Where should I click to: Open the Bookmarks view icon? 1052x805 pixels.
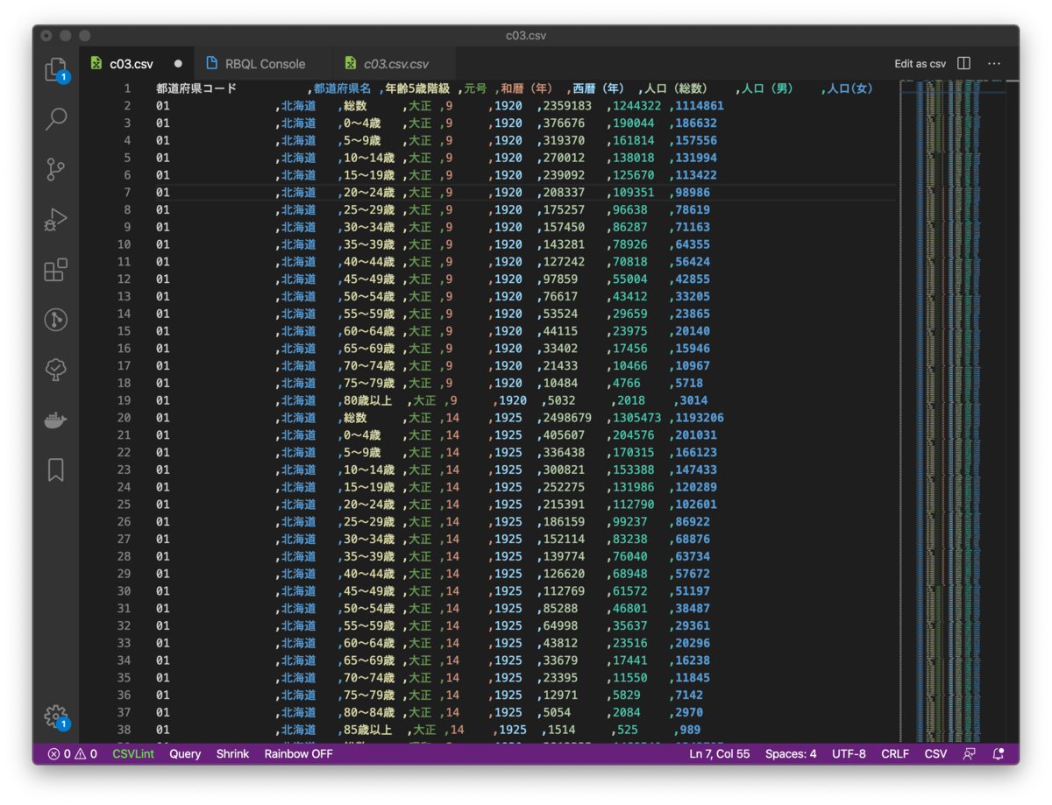(56, 470)
